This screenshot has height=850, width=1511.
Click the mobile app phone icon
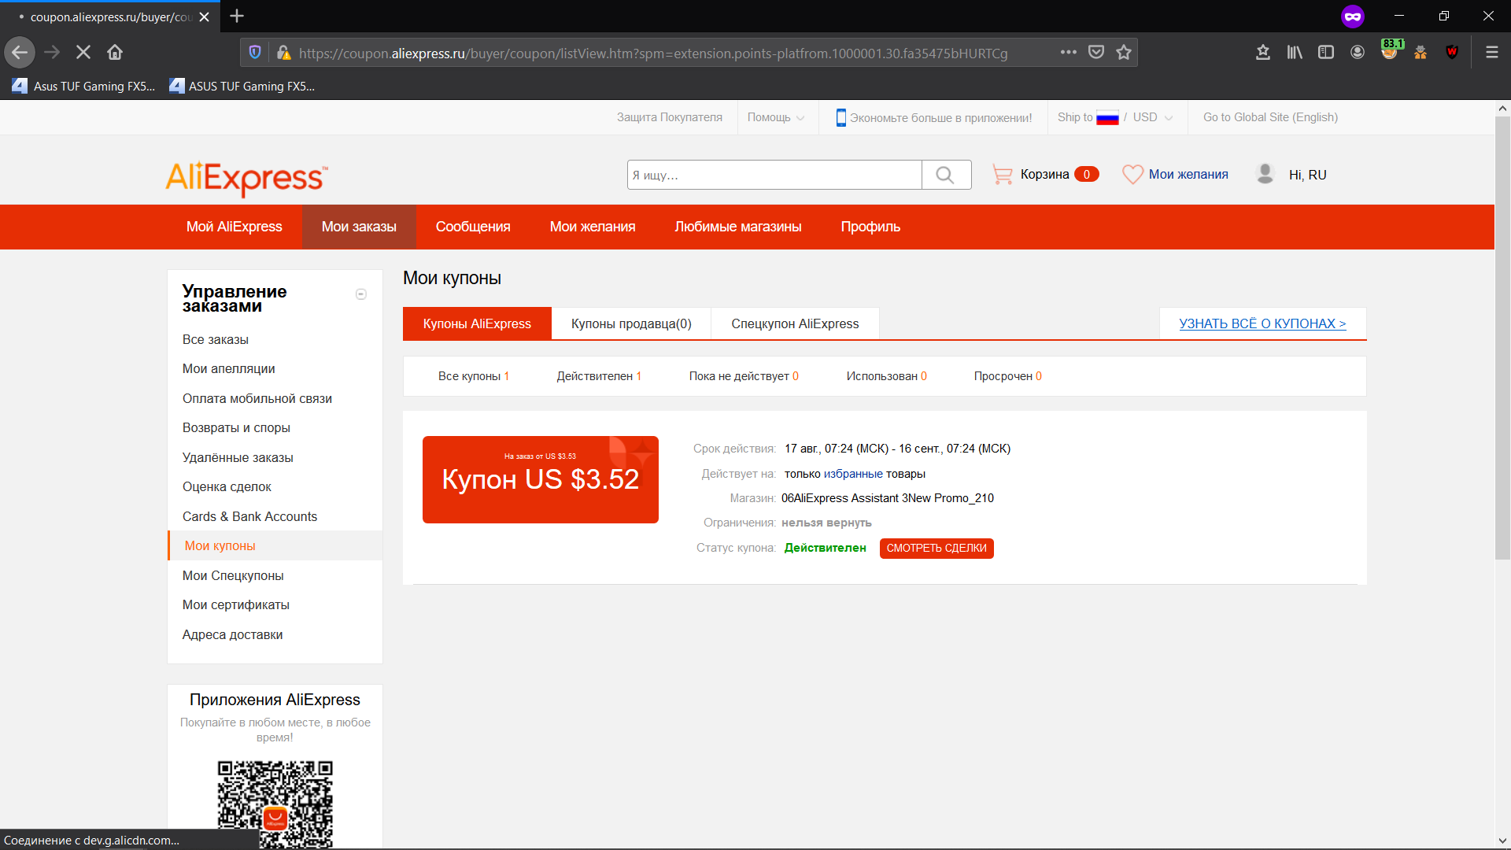click(x=840, y=117)
